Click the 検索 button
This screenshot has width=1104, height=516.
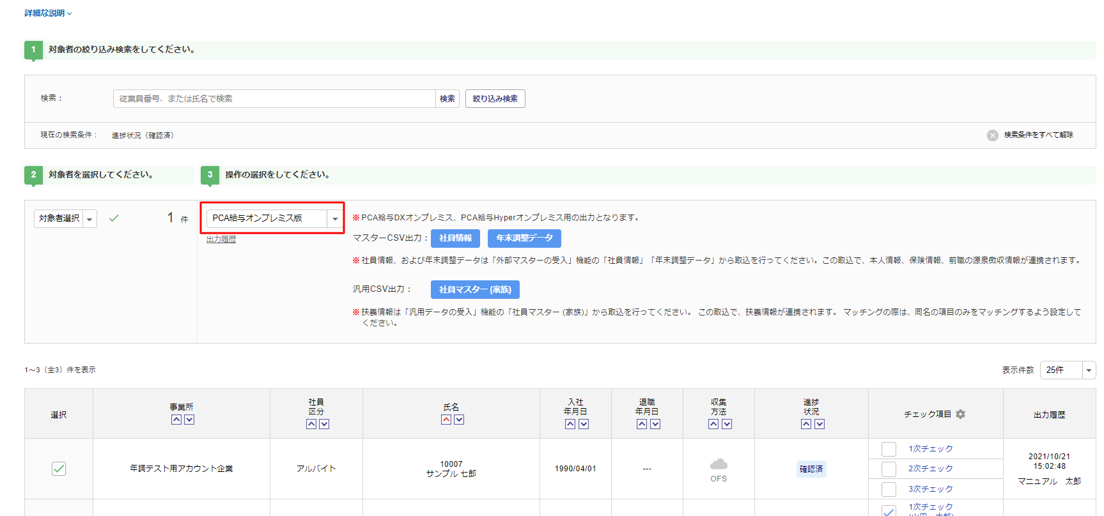(x=447, y=99)
